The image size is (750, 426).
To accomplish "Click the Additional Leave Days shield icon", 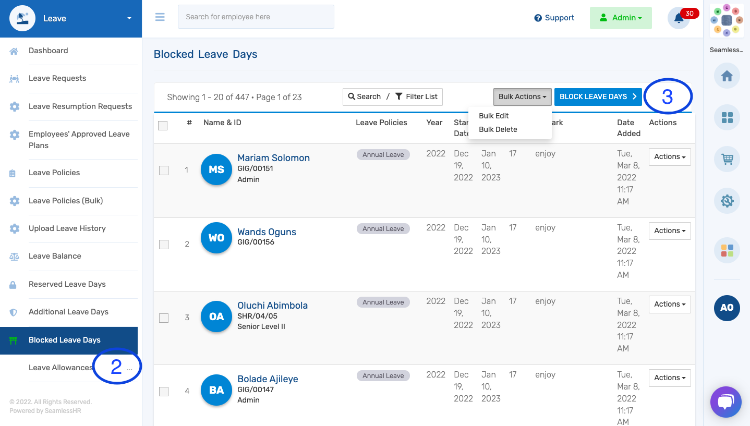I will click(x=15, y=312).
